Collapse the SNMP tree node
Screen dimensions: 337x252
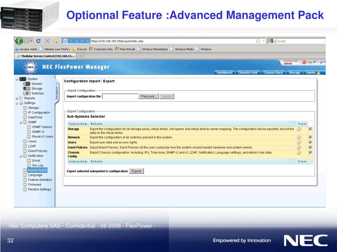[x=21, y=123]
